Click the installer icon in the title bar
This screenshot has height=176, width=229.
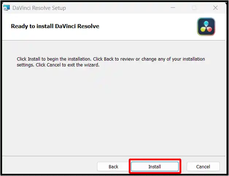[6, 8]
